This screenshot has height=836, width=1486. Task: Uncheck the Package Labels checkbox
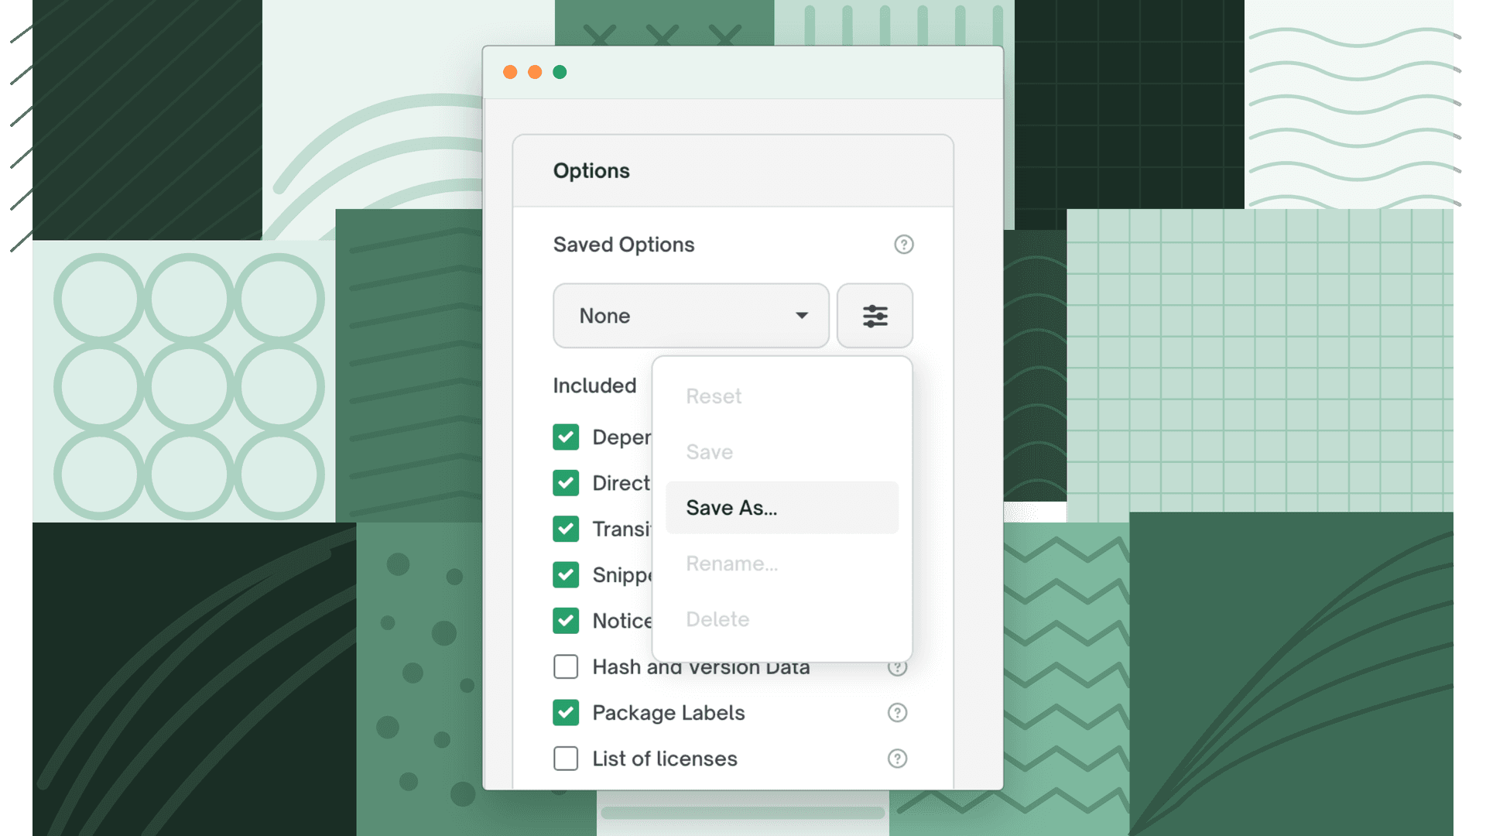coord(566,713)
